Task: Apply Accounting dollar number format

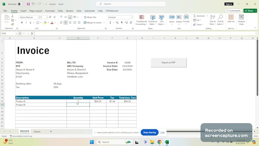Action: tap(110, 22)
